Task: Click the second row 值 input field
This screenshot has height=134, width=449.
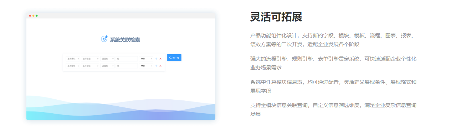Action: pyautogui.click(x=127, y=66)
